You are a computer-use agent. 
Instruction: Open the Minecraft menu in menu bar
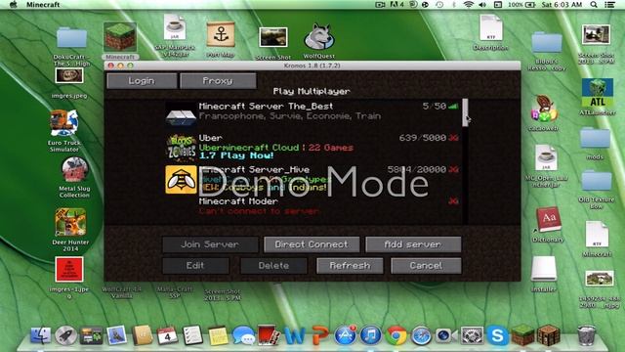pos(43,4)
